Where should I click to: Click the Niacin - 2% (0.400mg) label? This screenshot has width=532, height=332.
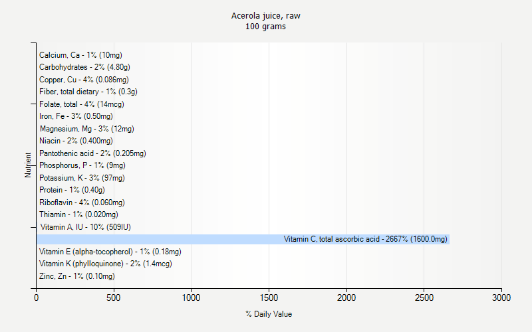[x=76, y=141]
